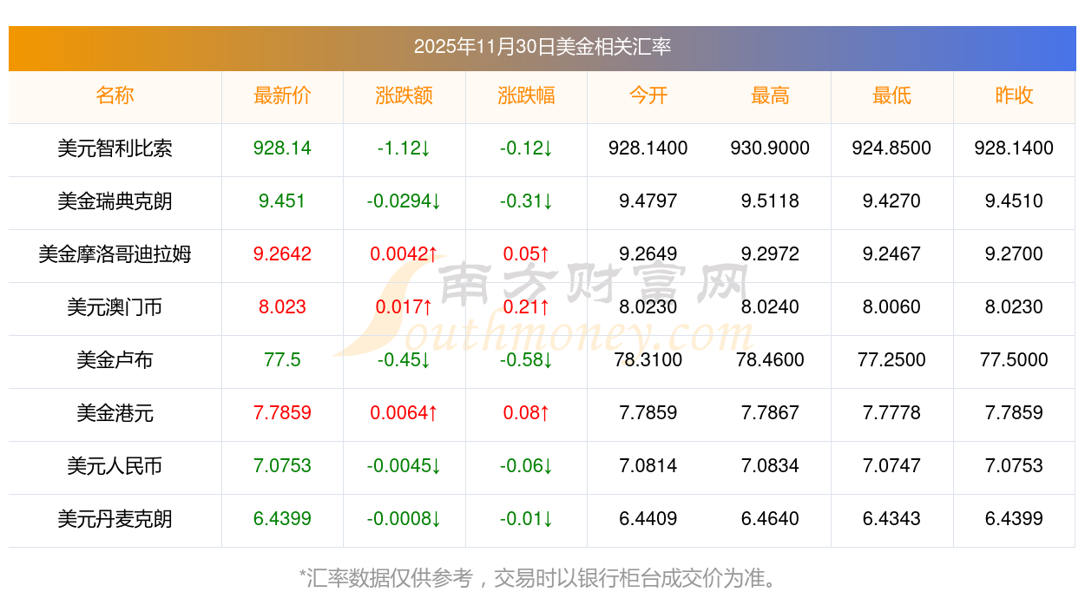Select low value 924.8500
This screenshot has width=1085, height=605.
click(892, 148)
